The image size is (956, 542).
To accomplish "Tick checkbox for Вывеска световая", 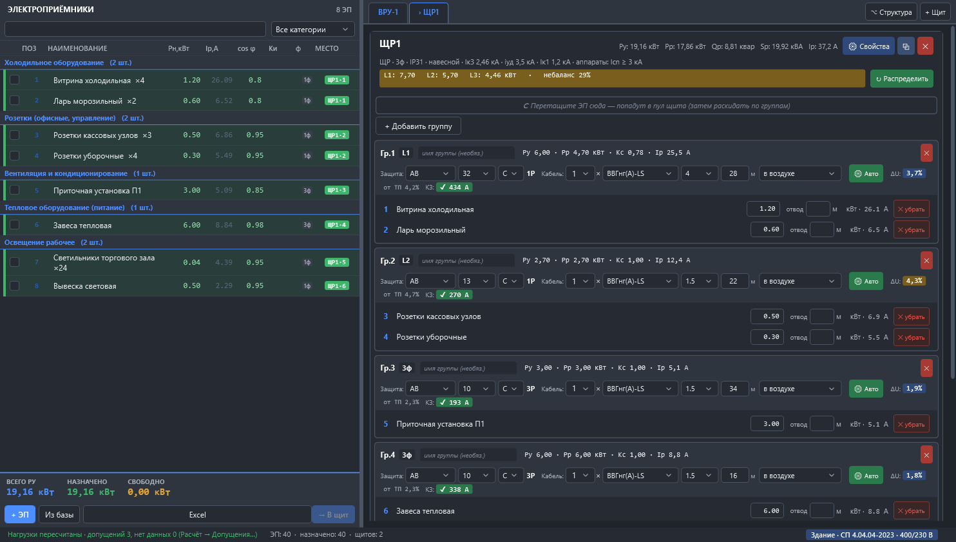I will (14, 286).
